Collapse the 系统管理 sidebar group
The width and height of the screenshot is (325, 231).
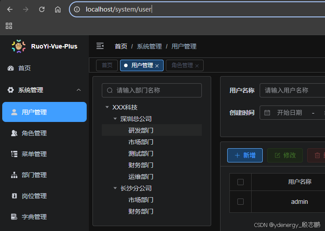pos(44,90)
